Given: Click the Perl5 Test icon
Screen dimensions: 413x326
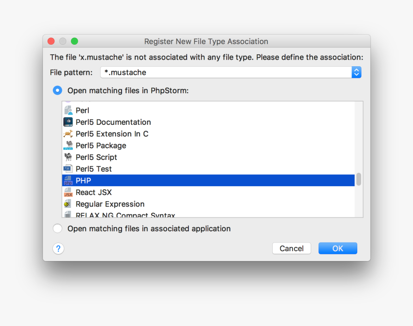Looking at the screenshot, I should click(x=68, y=169).
